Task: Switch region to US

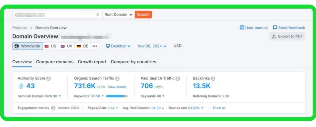Action: point(50,46)
